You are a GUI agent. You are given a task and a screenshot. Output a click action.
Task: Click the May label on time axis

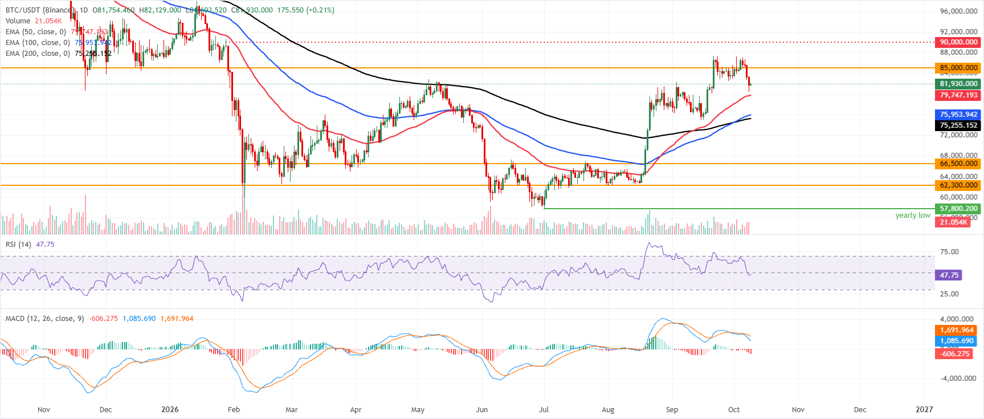pyautogui.click(x=418, y=409)
